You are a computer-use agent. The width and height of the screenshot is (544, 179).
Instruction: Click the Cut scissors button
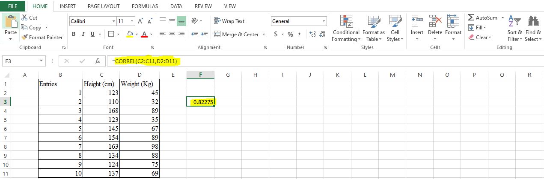[29, 18]
